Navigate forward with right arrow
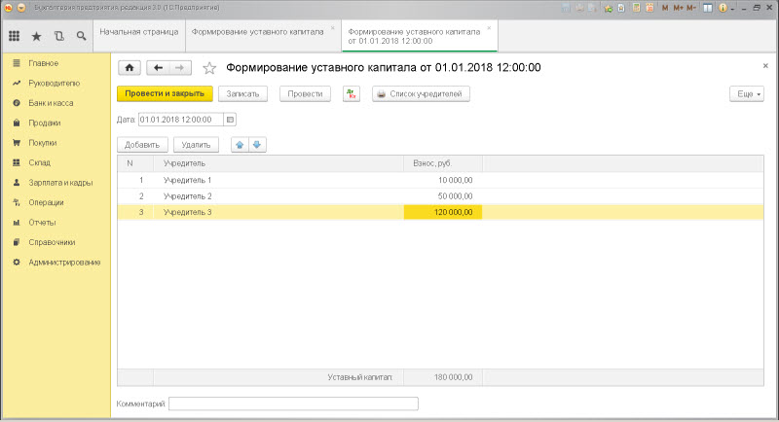 click(180, 67)
